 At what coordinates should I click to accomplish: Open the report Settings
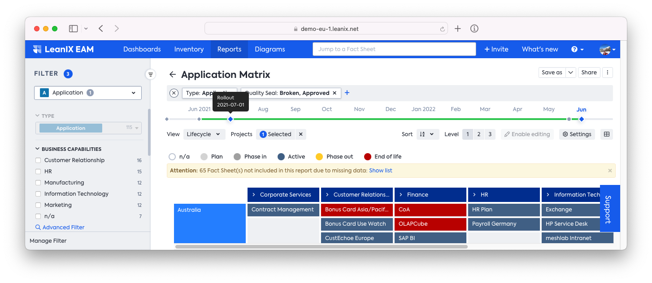point(577,134)
